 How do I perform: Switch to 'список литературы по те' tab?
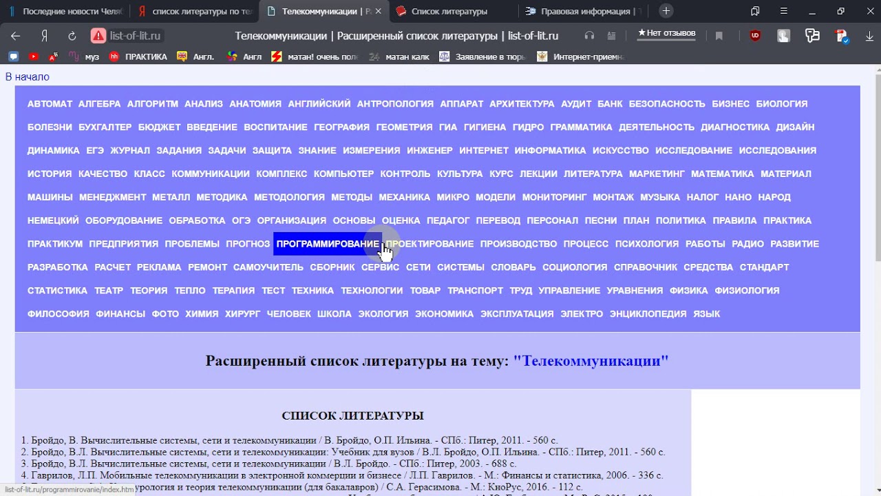pyautogui.click(x=195, y=11)
